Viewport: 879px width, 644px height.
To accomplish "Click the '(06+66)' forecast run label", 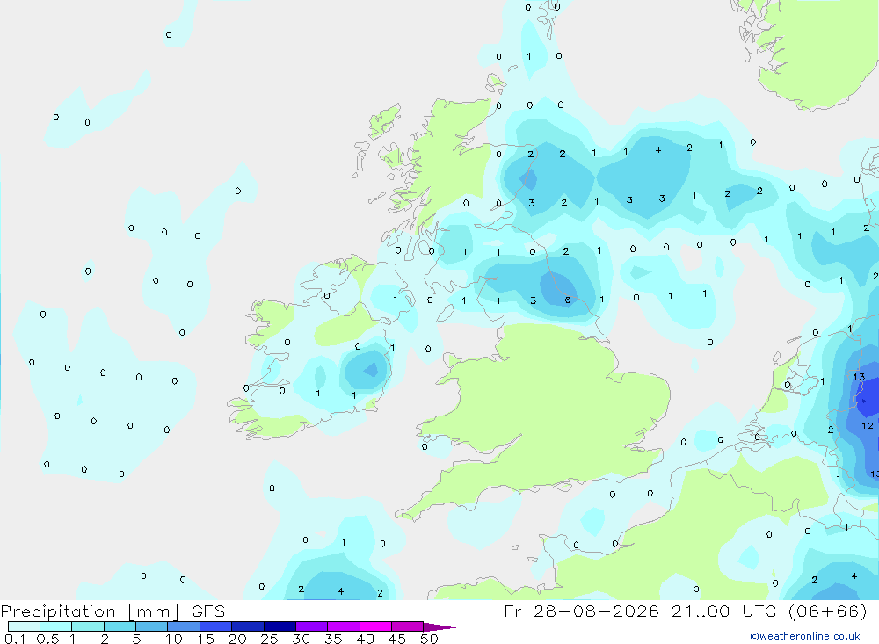I will click(827, 611).
